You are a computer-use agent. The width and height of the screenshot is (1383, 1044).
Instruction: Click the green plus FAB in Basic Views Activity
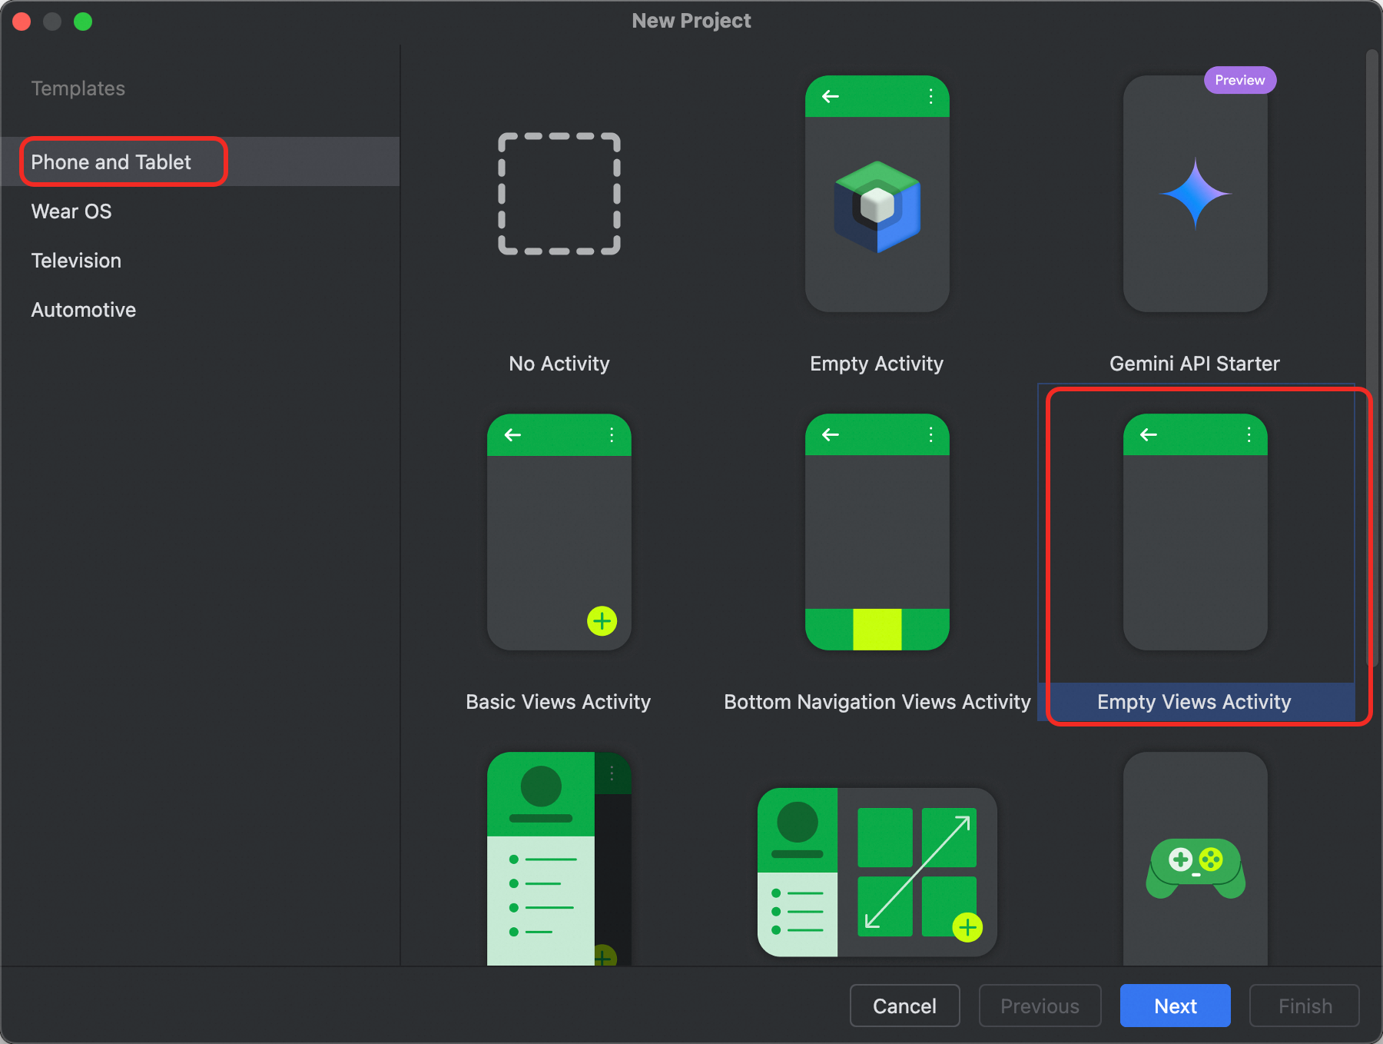602,620
